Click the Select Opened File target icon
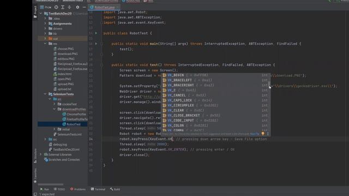This screenshot has width=349, height=196. click(56, 7)
